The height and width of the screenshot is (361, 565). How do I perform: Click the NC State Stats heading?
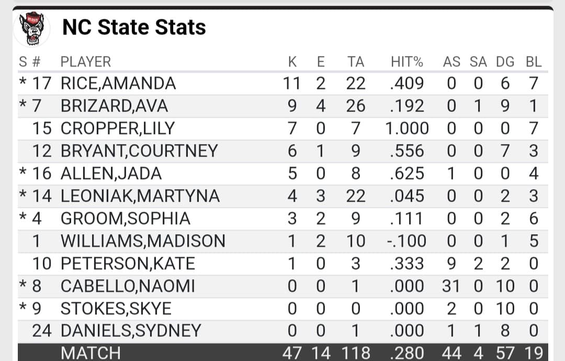134,27
